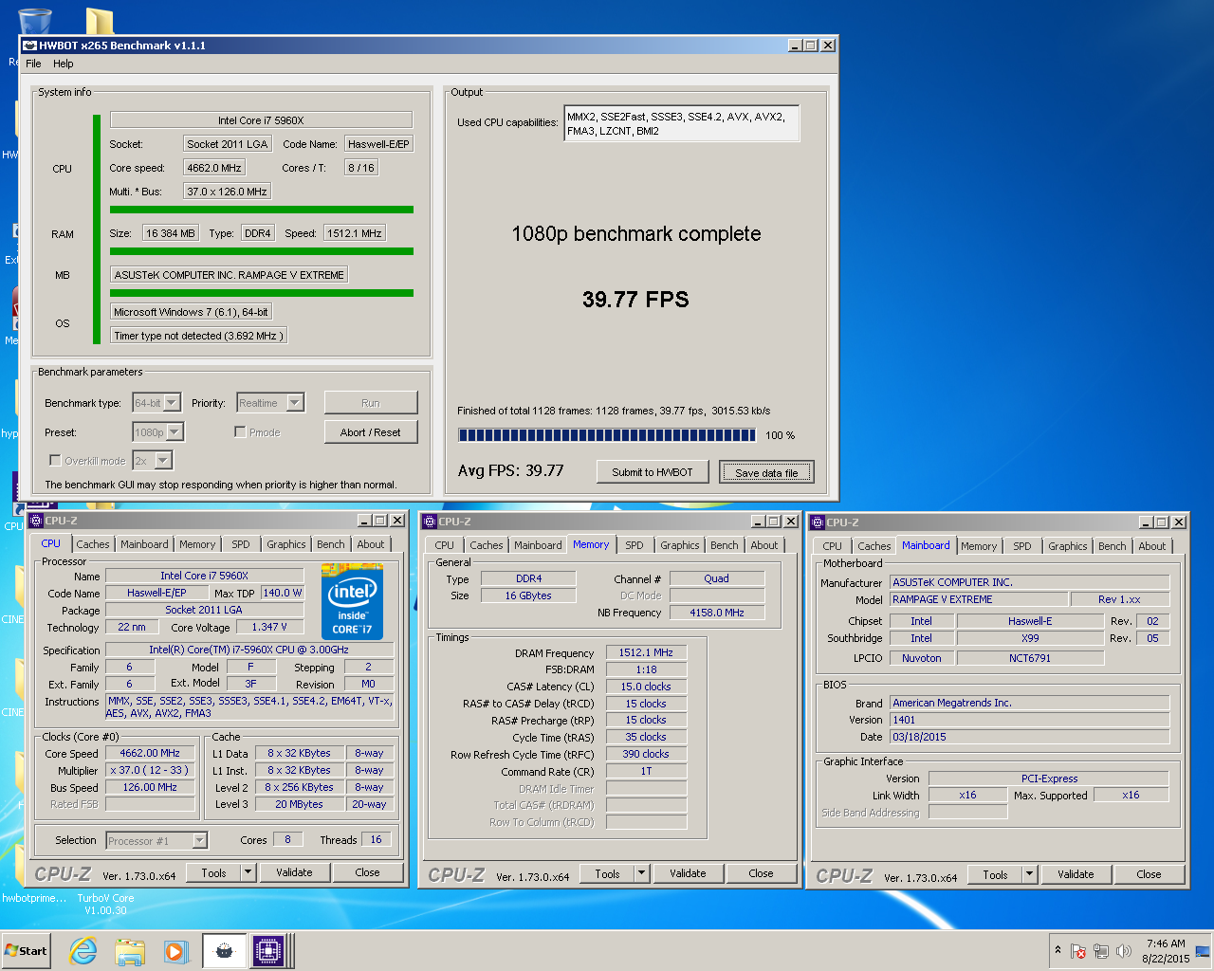Open the File menu in HWBOT x265

click(x=33, y=64)
